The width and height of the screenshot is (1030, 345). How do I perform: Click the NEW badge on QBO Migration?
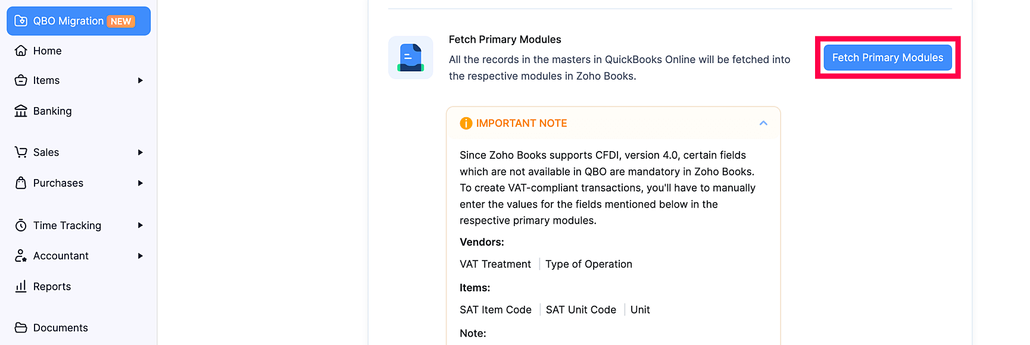coord(121,20)
